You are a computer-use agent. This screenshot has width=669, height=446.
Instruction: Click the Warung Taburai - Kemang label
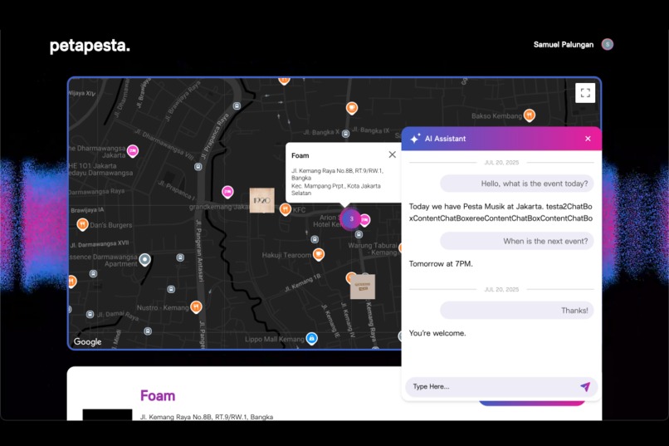click(x=373, y=249)
